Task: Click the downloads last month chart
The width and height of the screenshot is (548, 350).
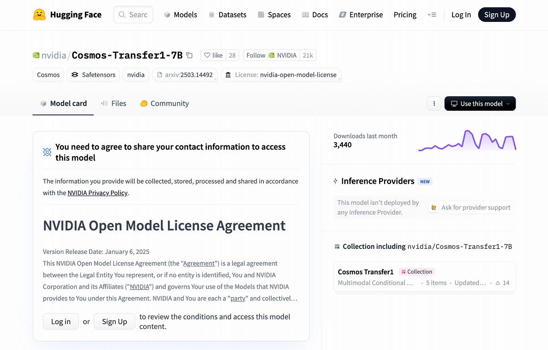Action: (x=467, y=140)
